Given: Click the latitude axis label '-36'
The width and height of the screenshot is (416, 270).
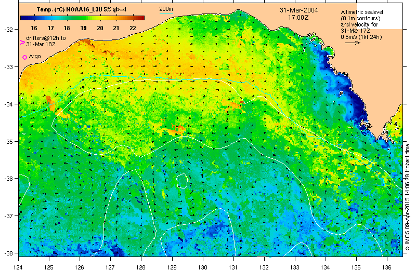Looking at the screenshot, I should pos(8,179).
